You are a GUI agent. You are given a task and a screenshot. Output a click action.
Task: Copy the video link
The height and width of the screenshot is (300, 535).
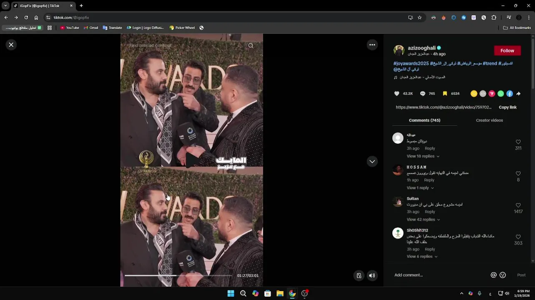[x=507, y=107]
